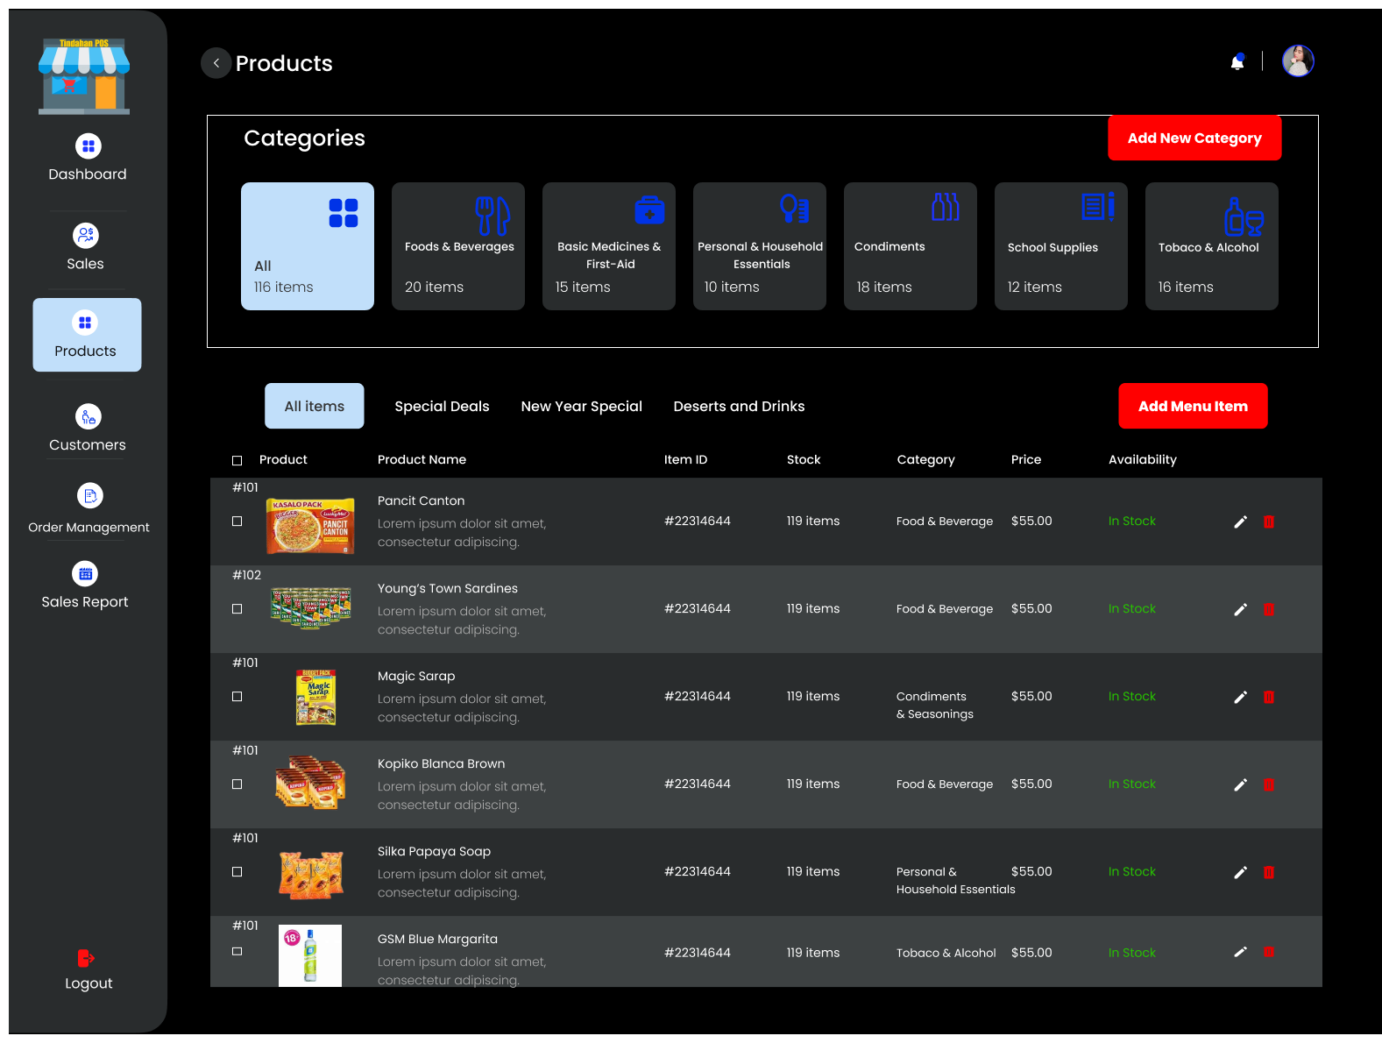Check the Young's Town Sardines row checkbox

pyautogui.click(x=237, y=609)
